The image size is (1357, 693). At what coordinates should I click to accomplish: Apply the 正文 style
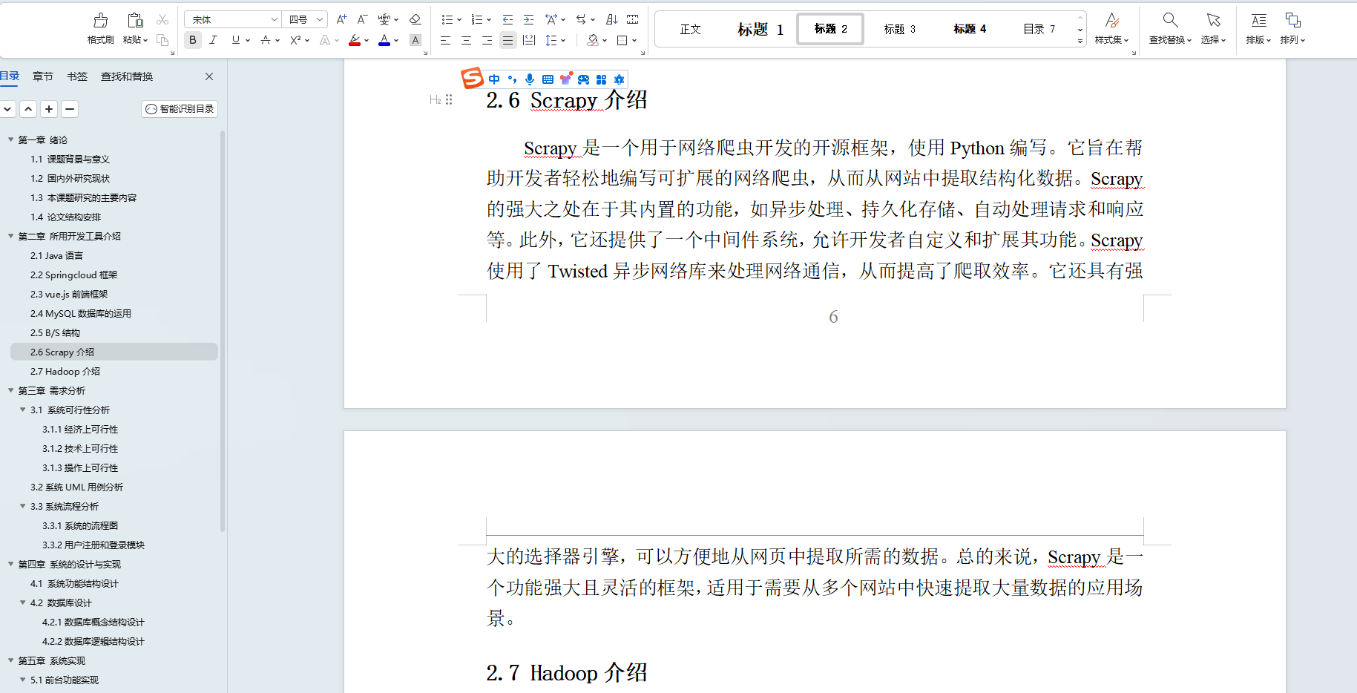click(690, 29)
